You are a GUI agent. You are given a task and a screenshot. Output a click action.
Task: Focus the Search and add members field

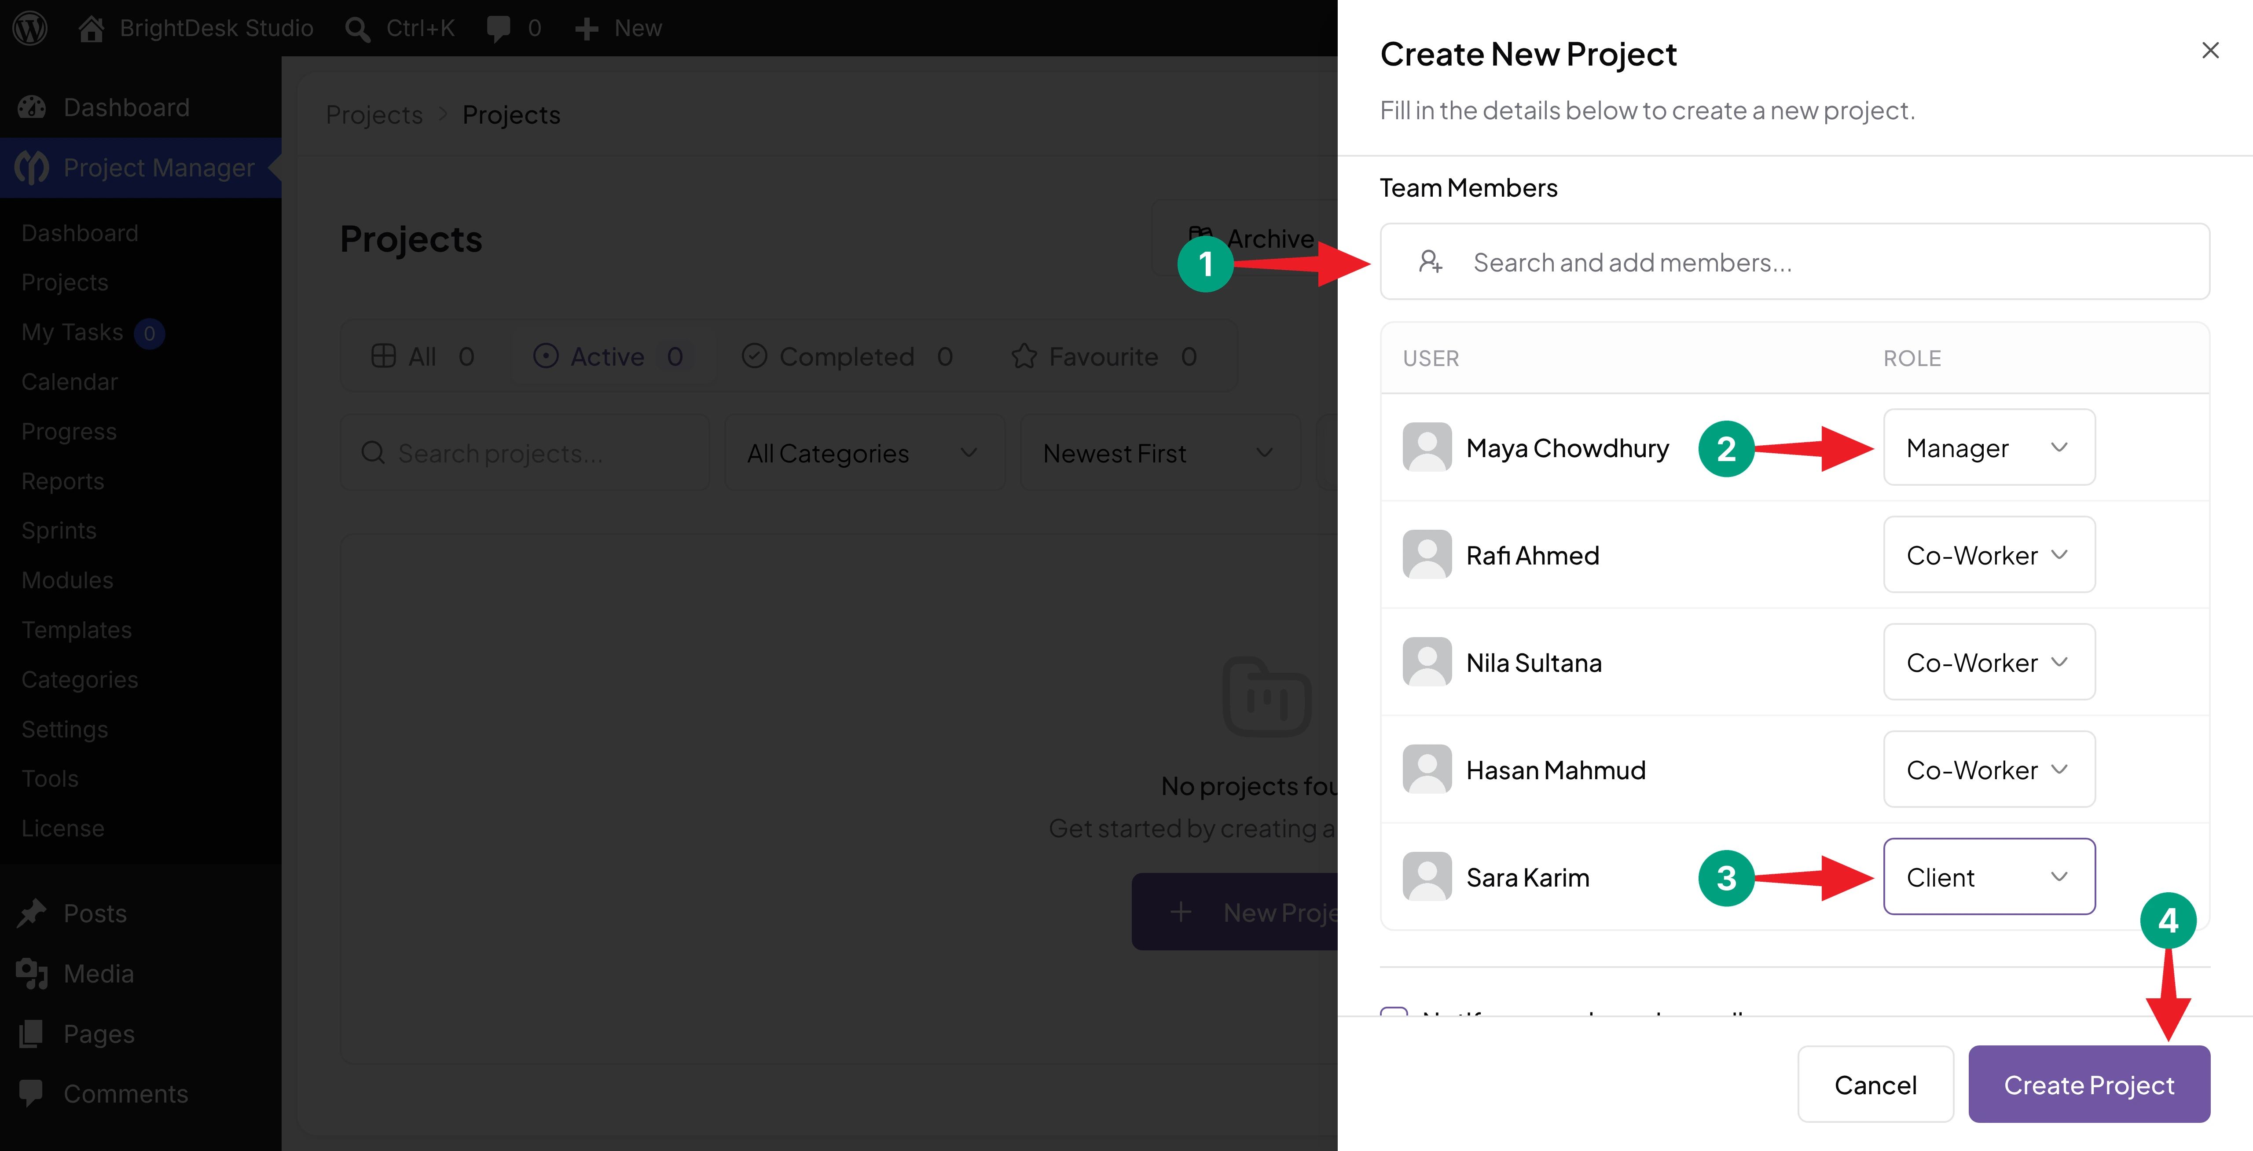point(1794,261)
